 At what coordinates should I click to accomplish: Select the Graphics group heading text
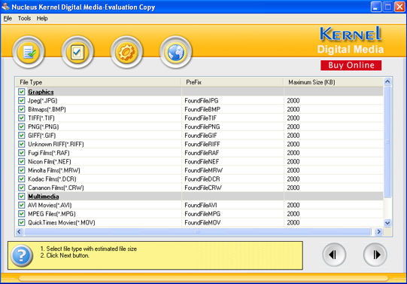point(41,92)
